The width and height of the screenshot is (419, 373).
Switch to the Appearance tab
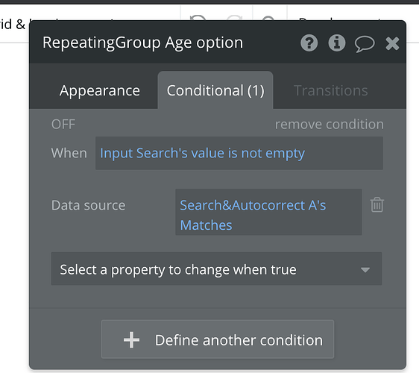pyautogui.click(x=100, y=90)
